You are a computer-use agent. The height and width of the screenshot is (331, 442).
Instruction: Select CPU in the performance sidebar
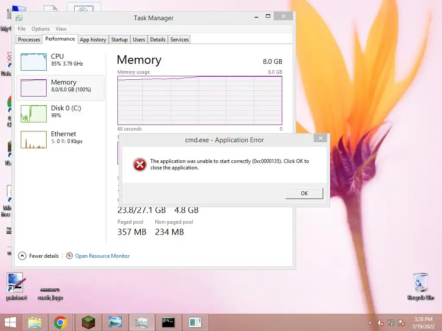(x=60, y=62)
